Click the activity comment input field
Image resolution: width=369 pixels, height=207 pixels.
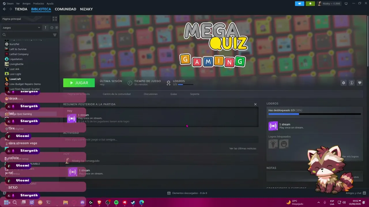(x=161, y=139)
